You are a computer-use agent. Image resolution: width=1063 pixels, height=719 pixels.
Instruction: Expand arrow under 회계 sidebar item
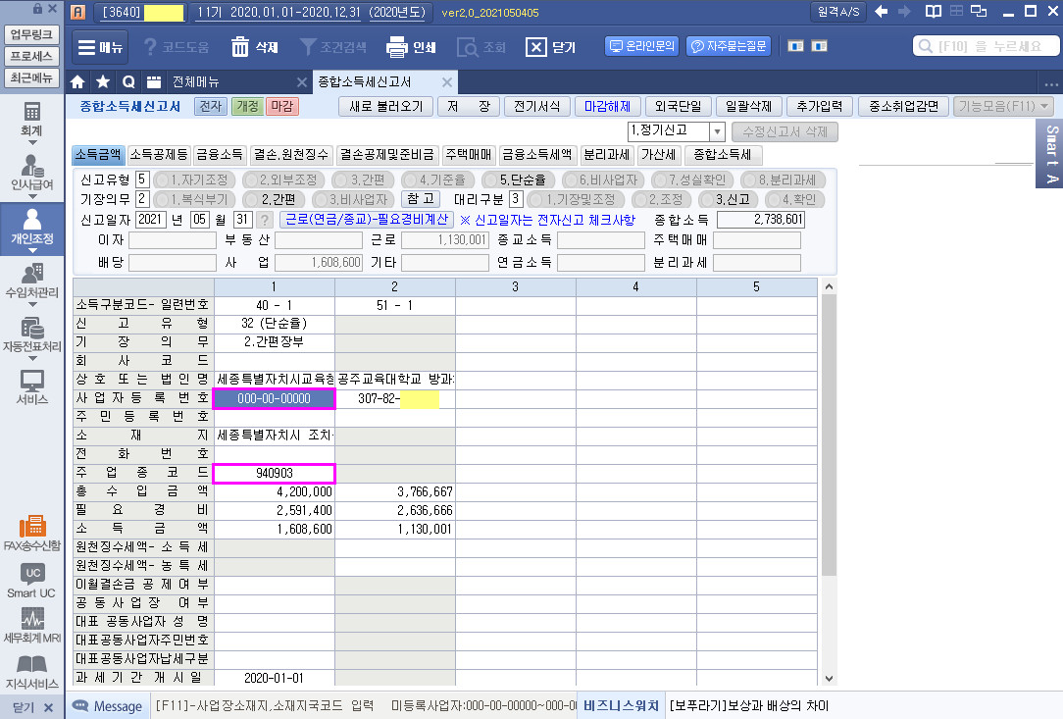31,142
